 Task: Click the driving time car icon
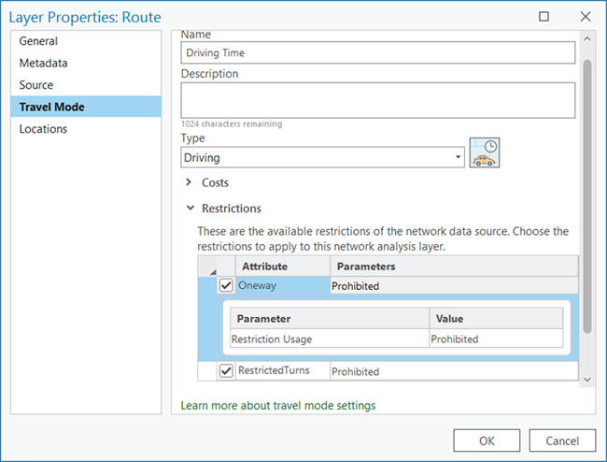[485, 153]
